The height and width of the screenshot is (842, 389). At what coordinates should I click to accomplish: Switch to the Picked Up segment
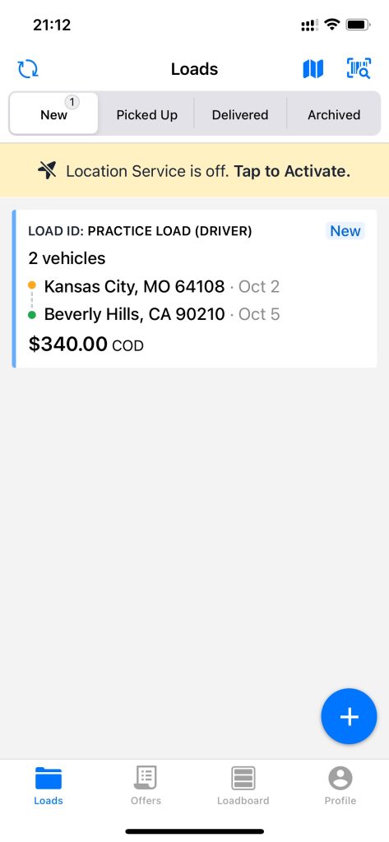146,115
